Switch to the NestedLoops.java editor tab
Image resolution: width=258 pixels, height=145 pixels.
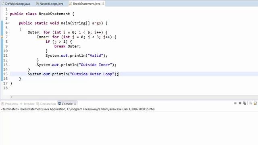[50, 4]
